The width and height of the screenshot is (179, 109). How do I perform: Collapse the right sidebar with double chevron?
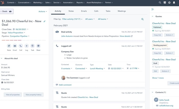(153, 9)
